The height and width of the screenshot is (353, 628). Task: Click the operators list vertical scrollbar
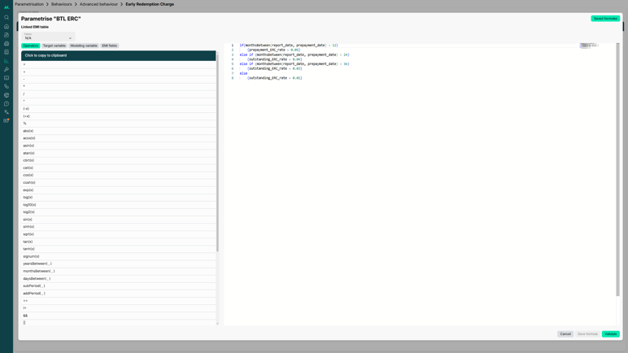click(217, 152)
